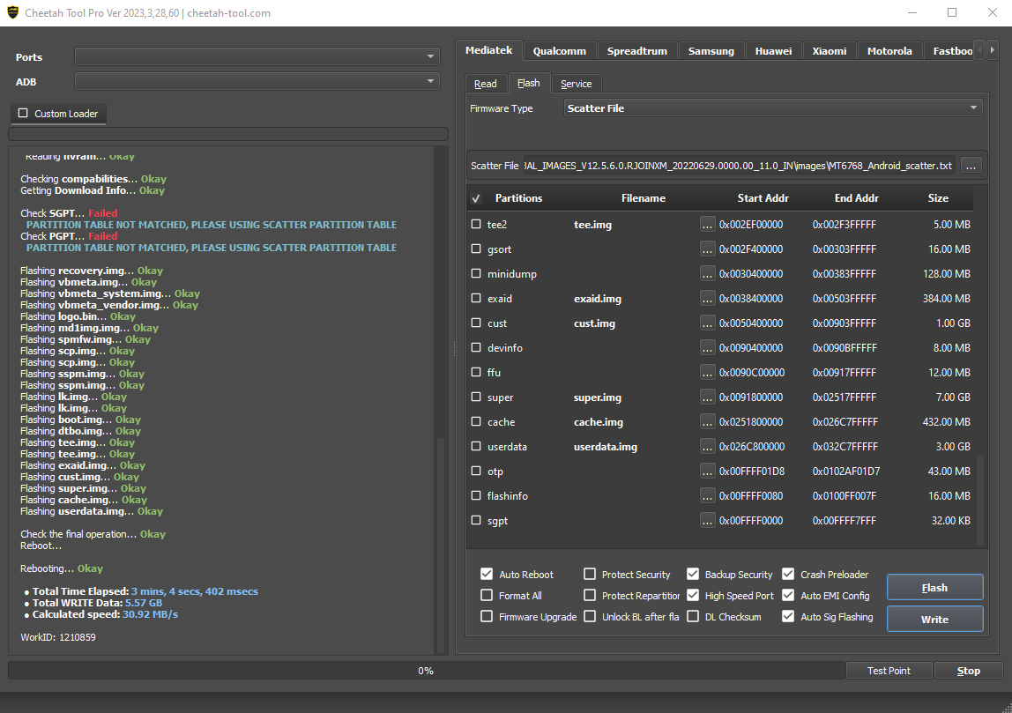Enable Firmware Upgrade option
This screenshot has width=1012, height=713.
[x=487, y=616]
